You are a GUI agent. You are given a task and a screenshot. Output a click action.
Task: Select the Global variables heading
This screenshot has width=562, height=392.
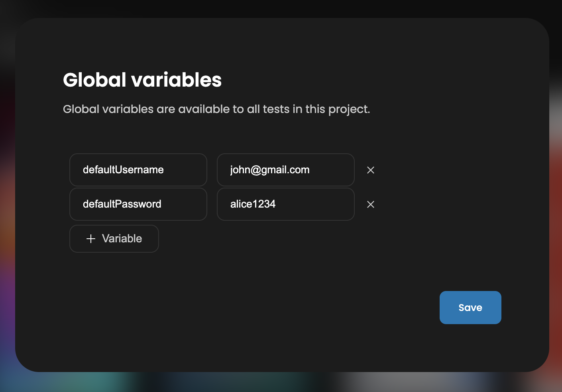(x=142, y=80)
